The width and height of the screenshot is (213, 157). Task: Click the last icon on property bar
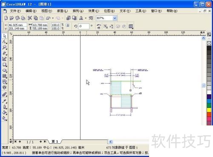131,26
